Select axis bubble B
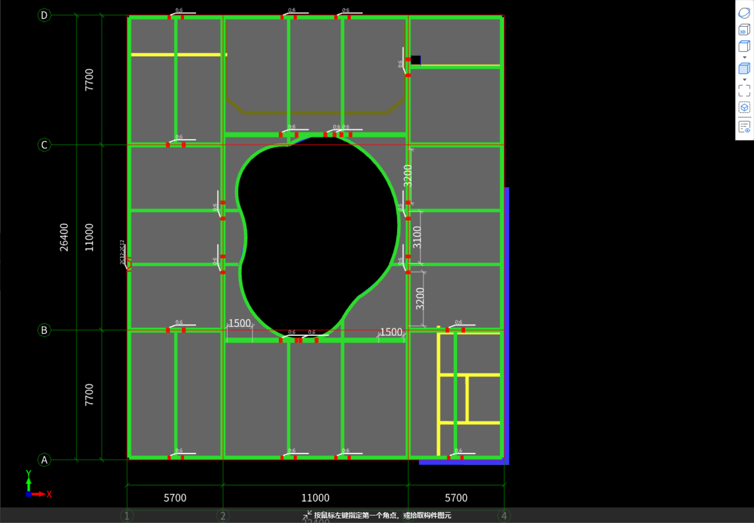The width and height of the screenshot is (754, 523). click(x=44, y=330)
